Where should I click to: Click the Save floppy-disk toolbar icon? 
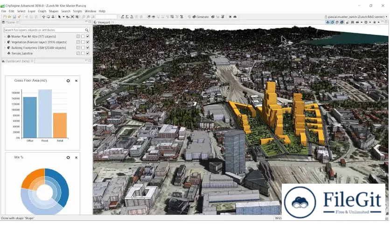click(14, 17)
